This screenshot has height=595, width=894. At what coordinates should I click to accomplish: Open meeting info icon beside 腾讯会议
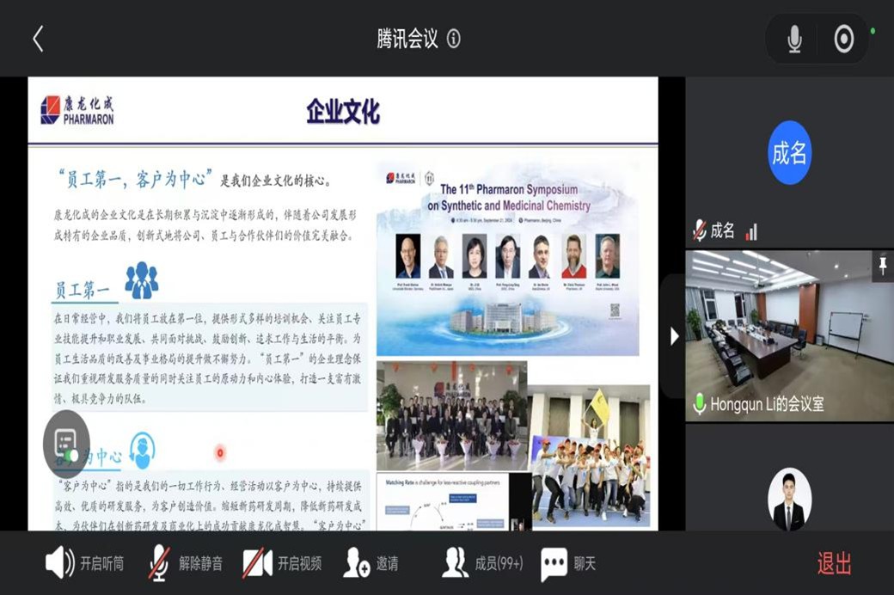[x=454, y=39]
